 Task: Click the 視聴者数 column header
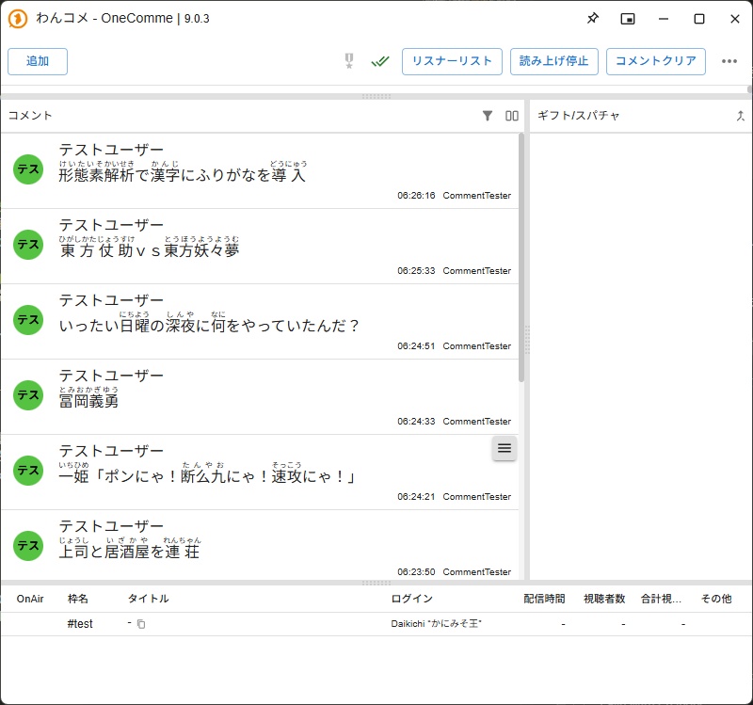point(604,599)
